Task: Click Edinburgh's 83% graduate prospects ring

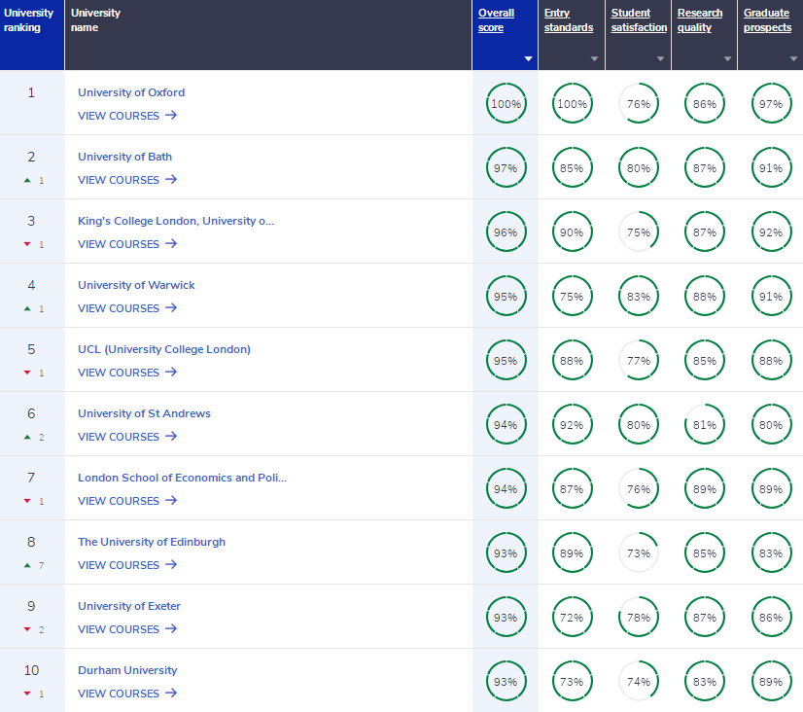Action: 771,553
